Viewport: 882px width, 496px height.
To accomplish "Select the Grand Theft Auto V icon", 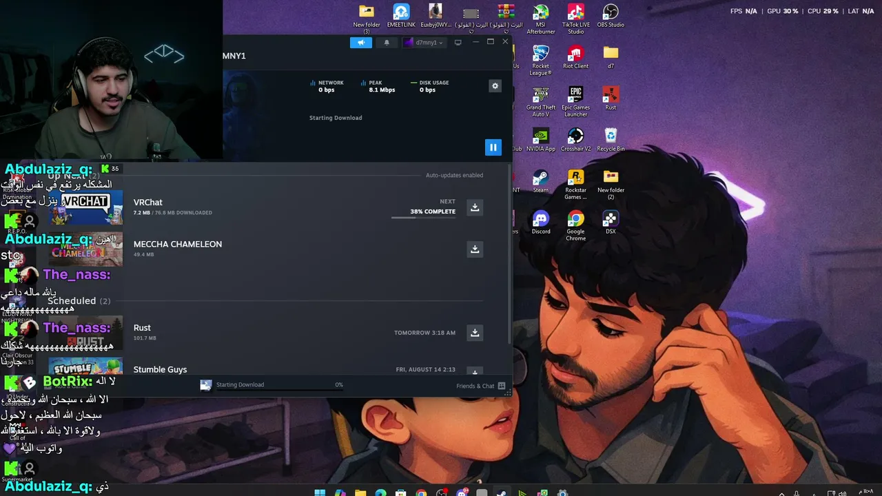I will point(541,102).
